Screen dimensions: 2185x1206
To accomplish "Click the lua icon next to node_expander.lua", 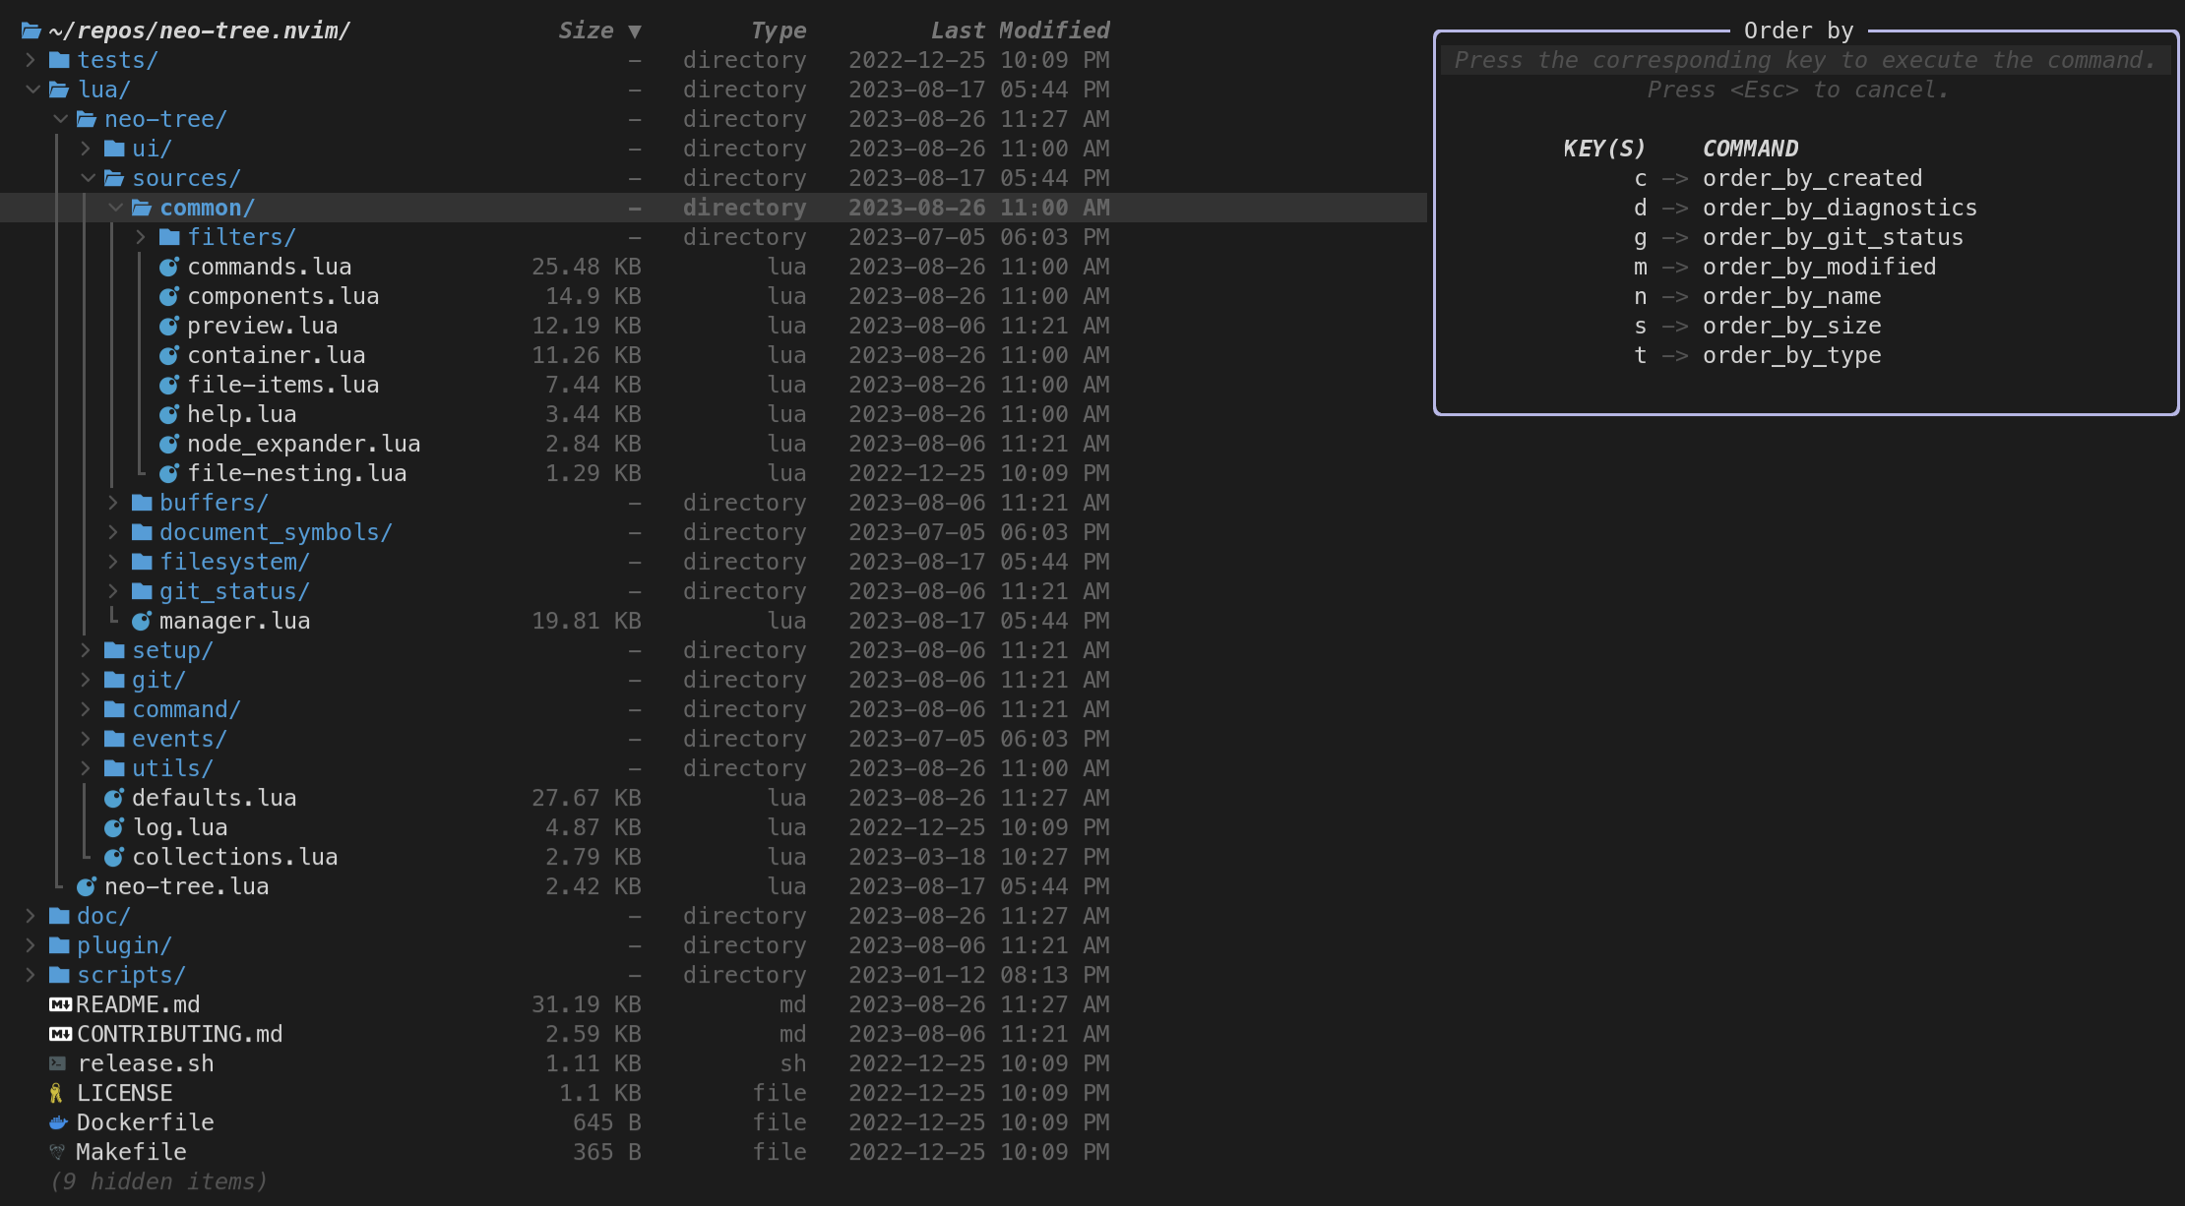I will point(169,444).
